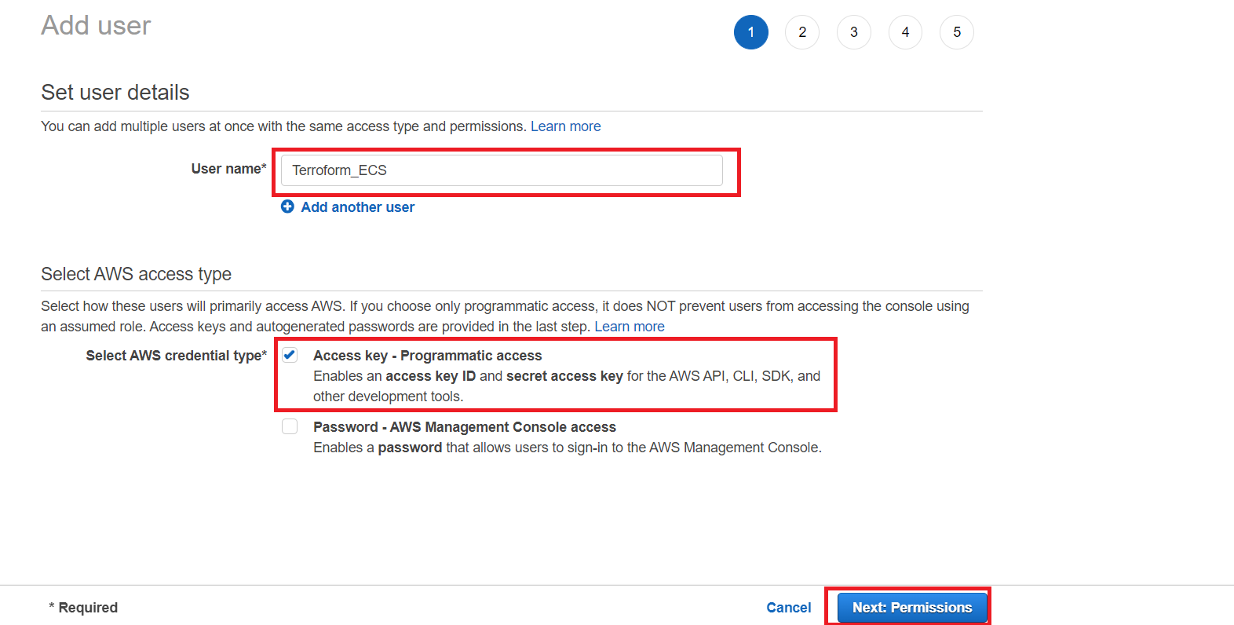Screen dimensions: 1234x625
Task: Click the Access key - Programmatic access label
Action: (x=427, y=356)
